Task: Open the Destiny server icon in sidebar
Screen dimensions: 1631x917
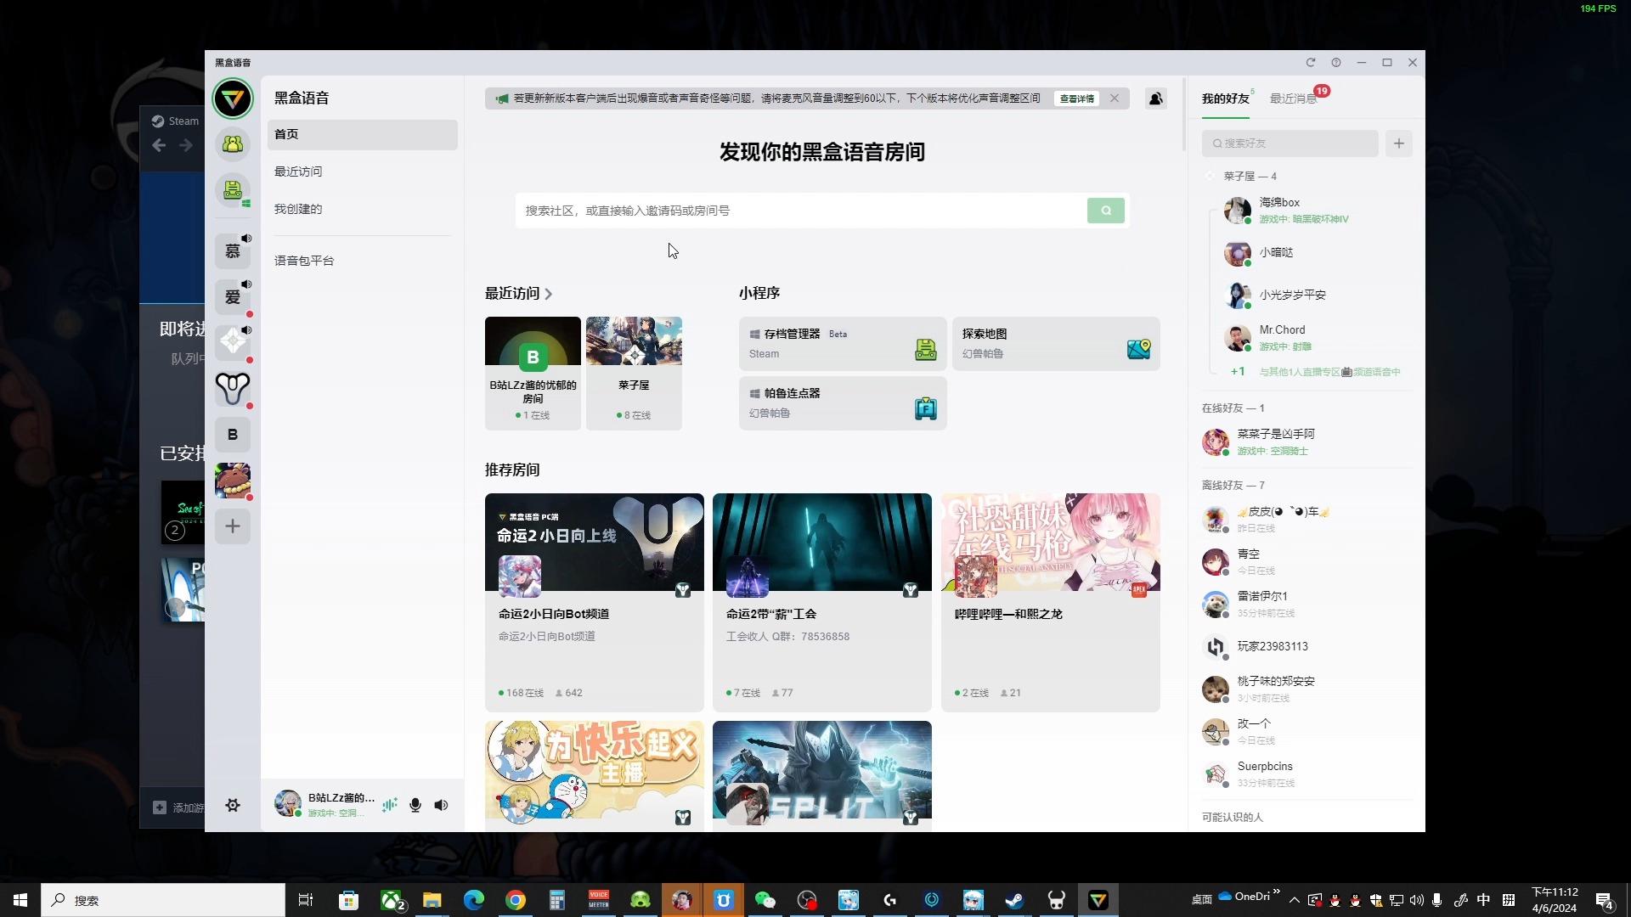Action: click(x=232, y=388)
